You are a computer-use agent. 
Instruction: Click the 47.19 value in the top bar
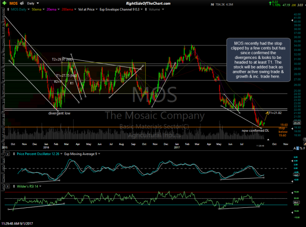286,5
